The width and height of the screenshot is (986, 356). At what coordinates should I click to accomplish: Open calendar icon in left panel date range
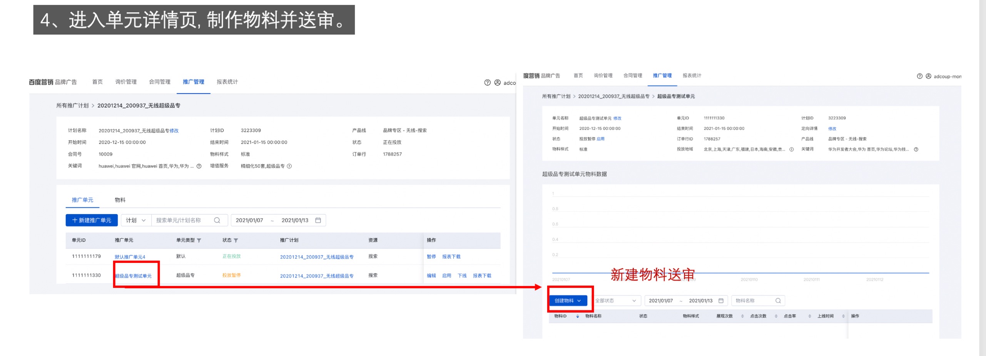(x=318, y=220)
